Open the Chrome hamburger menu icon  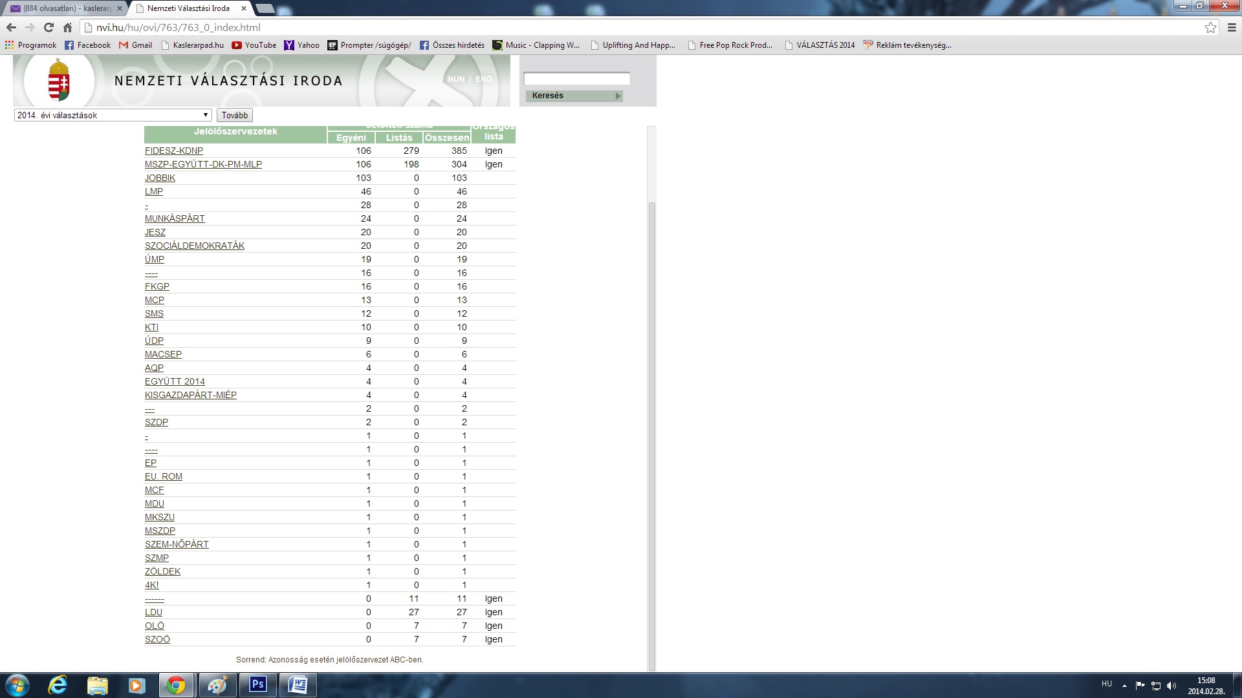point(1232,27)
